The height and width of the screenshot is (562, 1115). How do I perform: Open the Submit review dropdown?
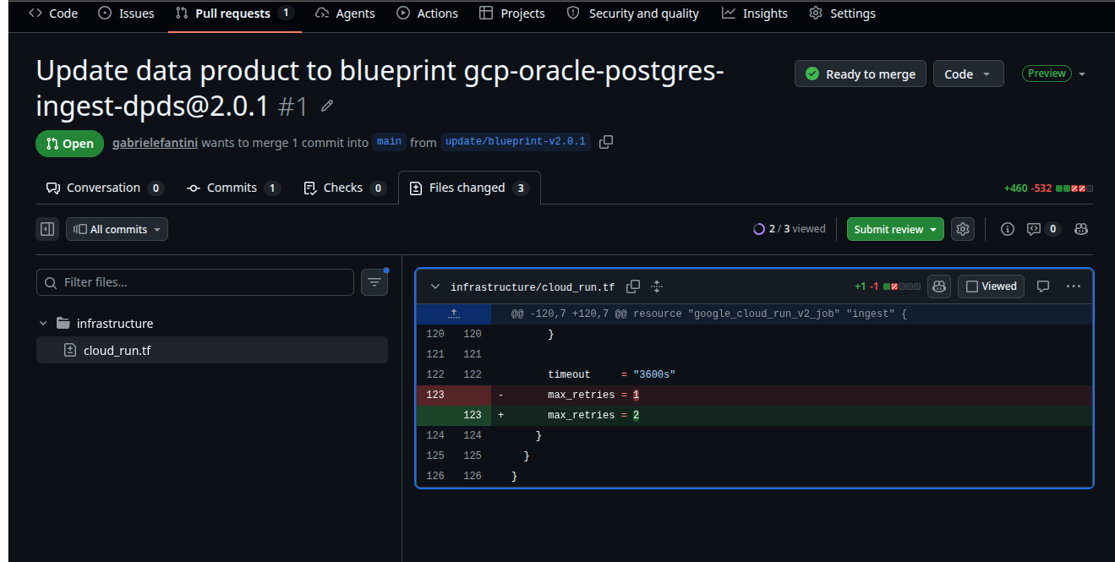(x=895, y=229)
